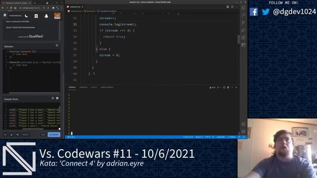Close the VS Code terminal panel
317x178 pixels.
pyautogui.click(x=236, y=88)
